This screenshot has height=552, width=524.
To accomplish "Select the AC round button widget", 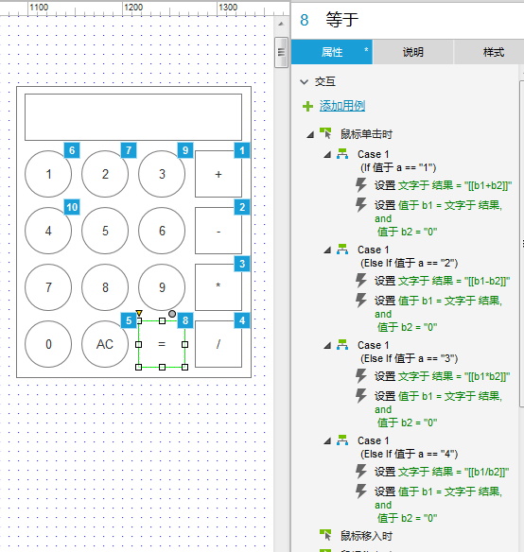I will click(105, 344).
